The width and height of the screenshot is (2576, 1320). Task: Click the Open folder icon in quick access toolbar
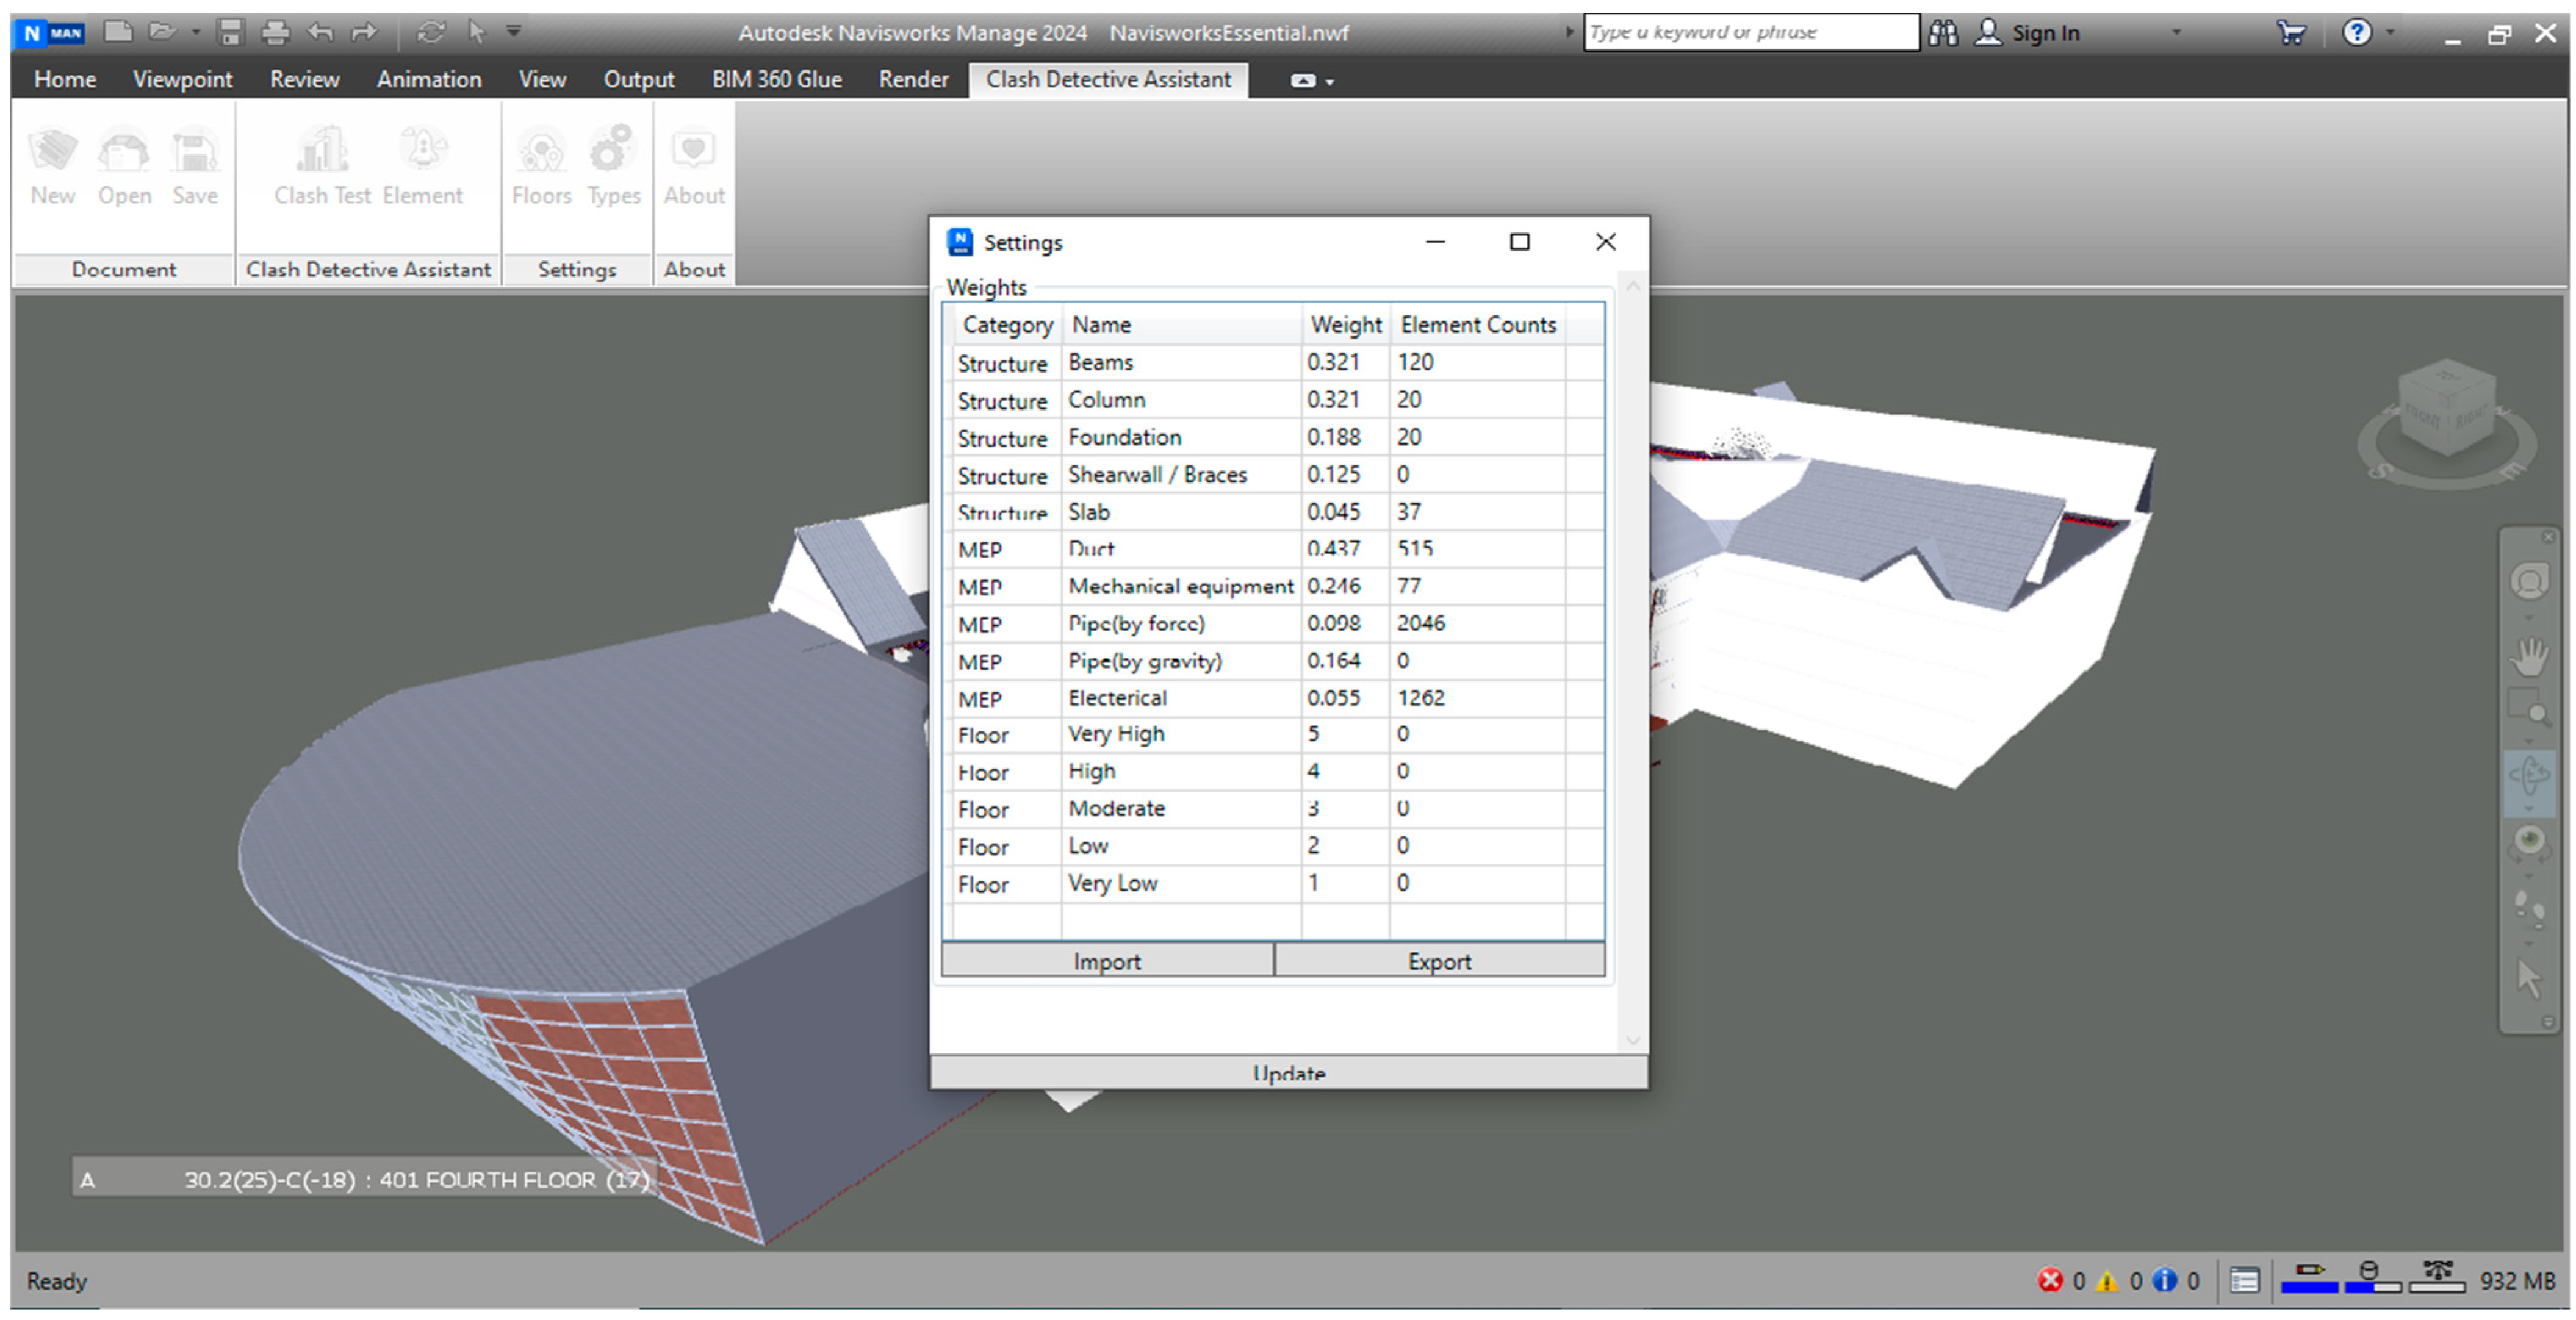tap(162, 32)
